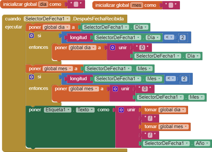
Task: Click the 'mes' name field in inicializar global
Action: 136,5
